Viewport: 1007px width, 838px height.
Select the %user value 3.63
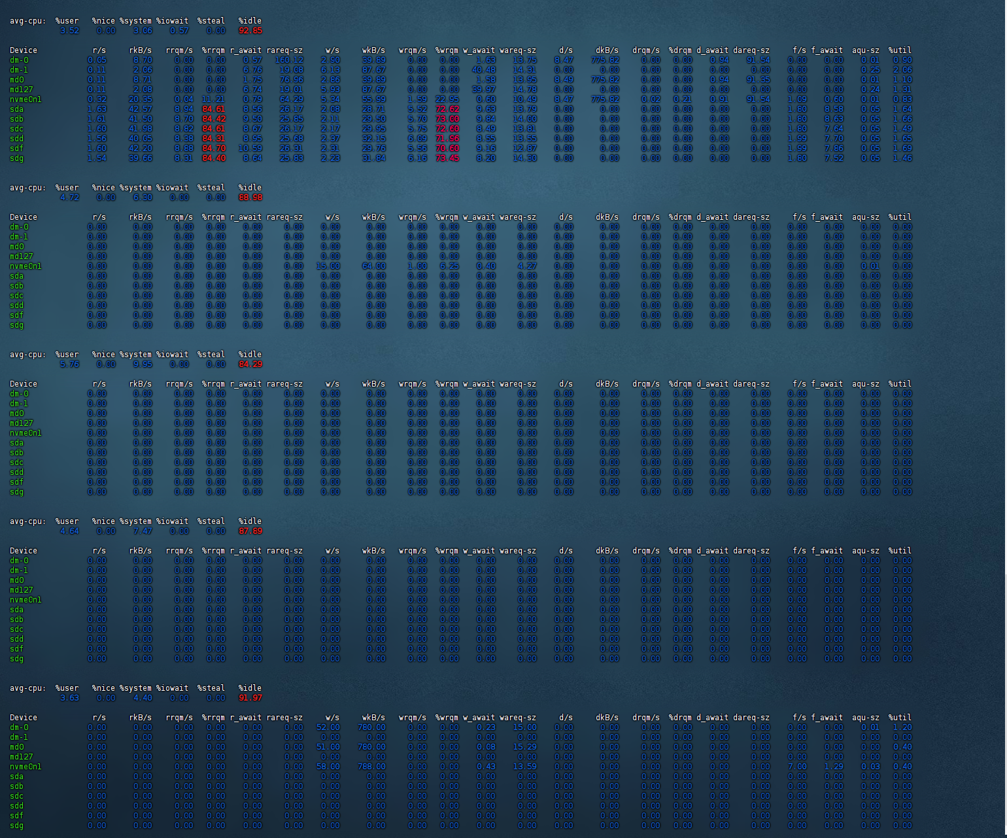(69, 698)
